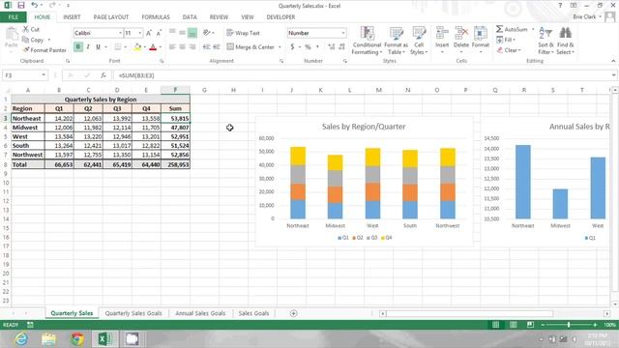Screen dimensions: 619x348
Task: Toggle Bold formatting
Action: click(x=78, y=47)
